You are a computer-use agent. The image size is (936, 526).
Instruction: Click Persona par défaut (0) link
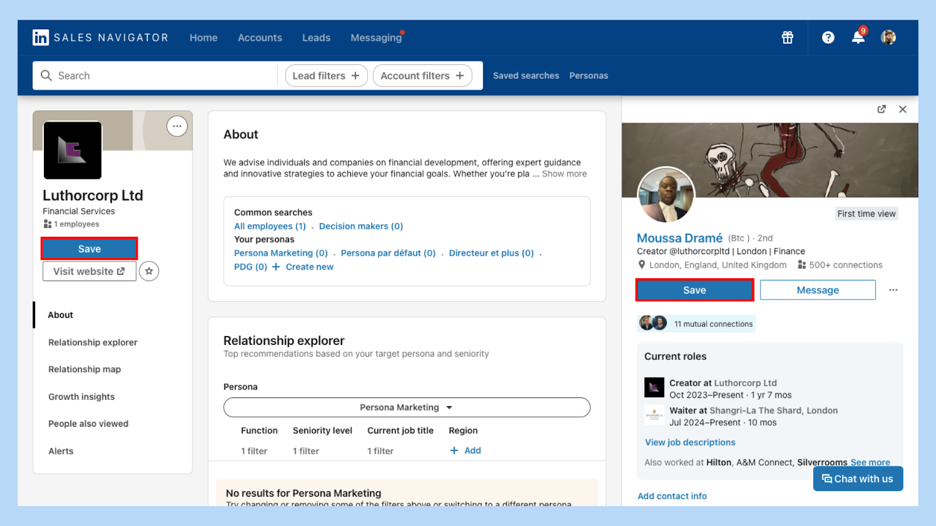coord(388,253)
